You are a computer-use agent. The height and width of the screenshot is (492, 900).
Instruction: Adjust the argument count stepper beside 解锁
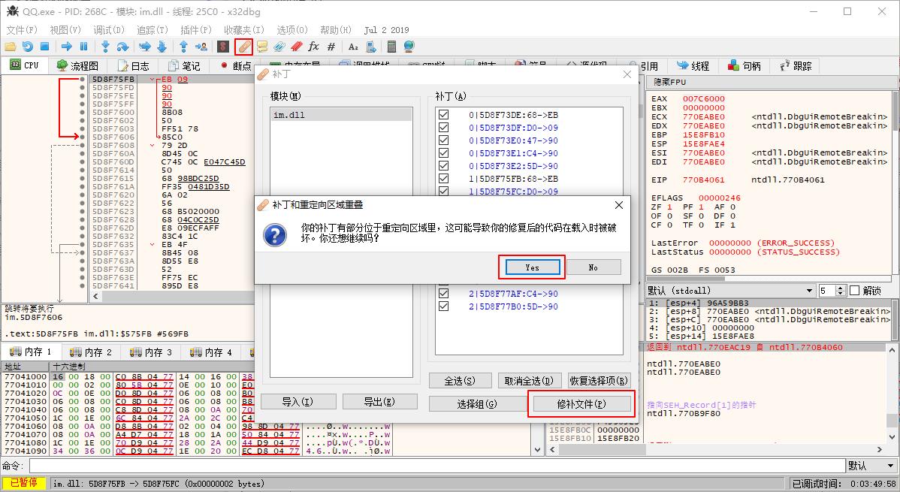coord(841,291)
